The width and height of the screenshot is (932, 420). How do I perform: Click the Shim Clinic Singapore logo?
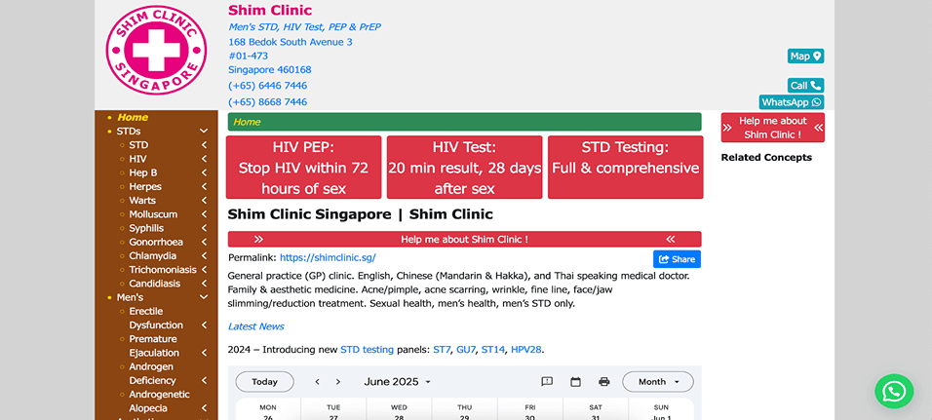[x=156, y=50]
